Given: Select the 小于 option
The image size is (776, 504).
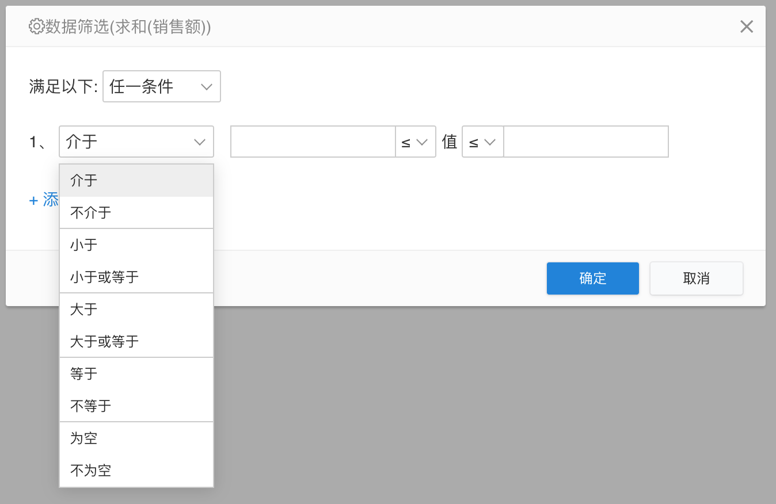Looking at the screenshot, I should click(x=136, y=245).
